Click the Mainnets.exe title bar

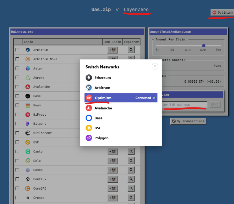point(77,32)
